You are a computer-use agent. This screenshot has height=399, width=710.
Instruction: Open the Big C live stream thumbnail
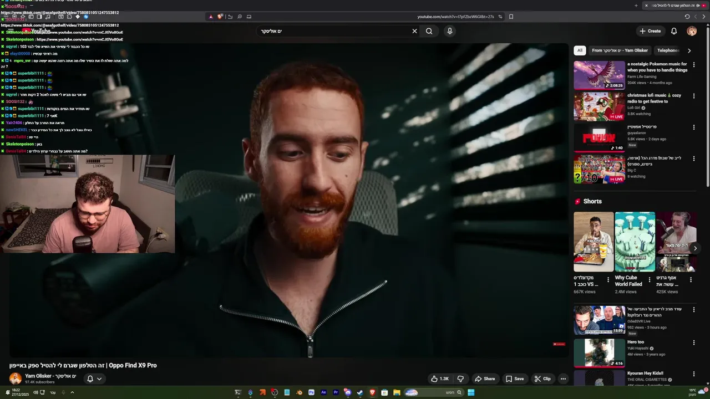point(599,169)
